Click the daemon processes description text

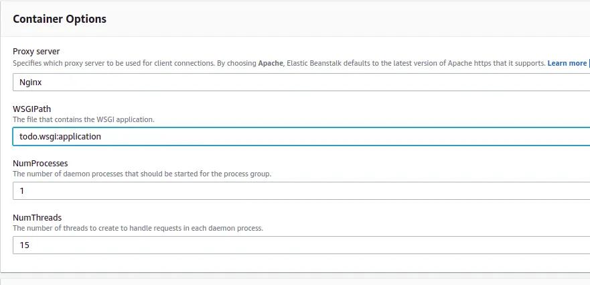pyautogui.click(x=142, y=174)
